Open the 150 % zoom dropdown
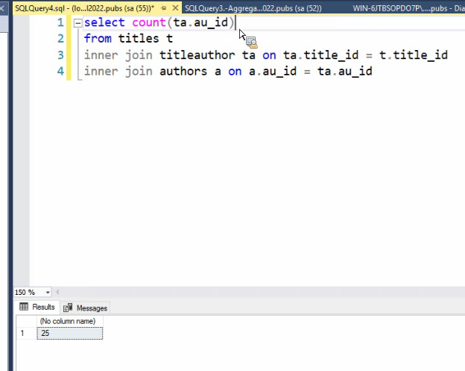Screen dimensions: 465x371 [48, 293]
